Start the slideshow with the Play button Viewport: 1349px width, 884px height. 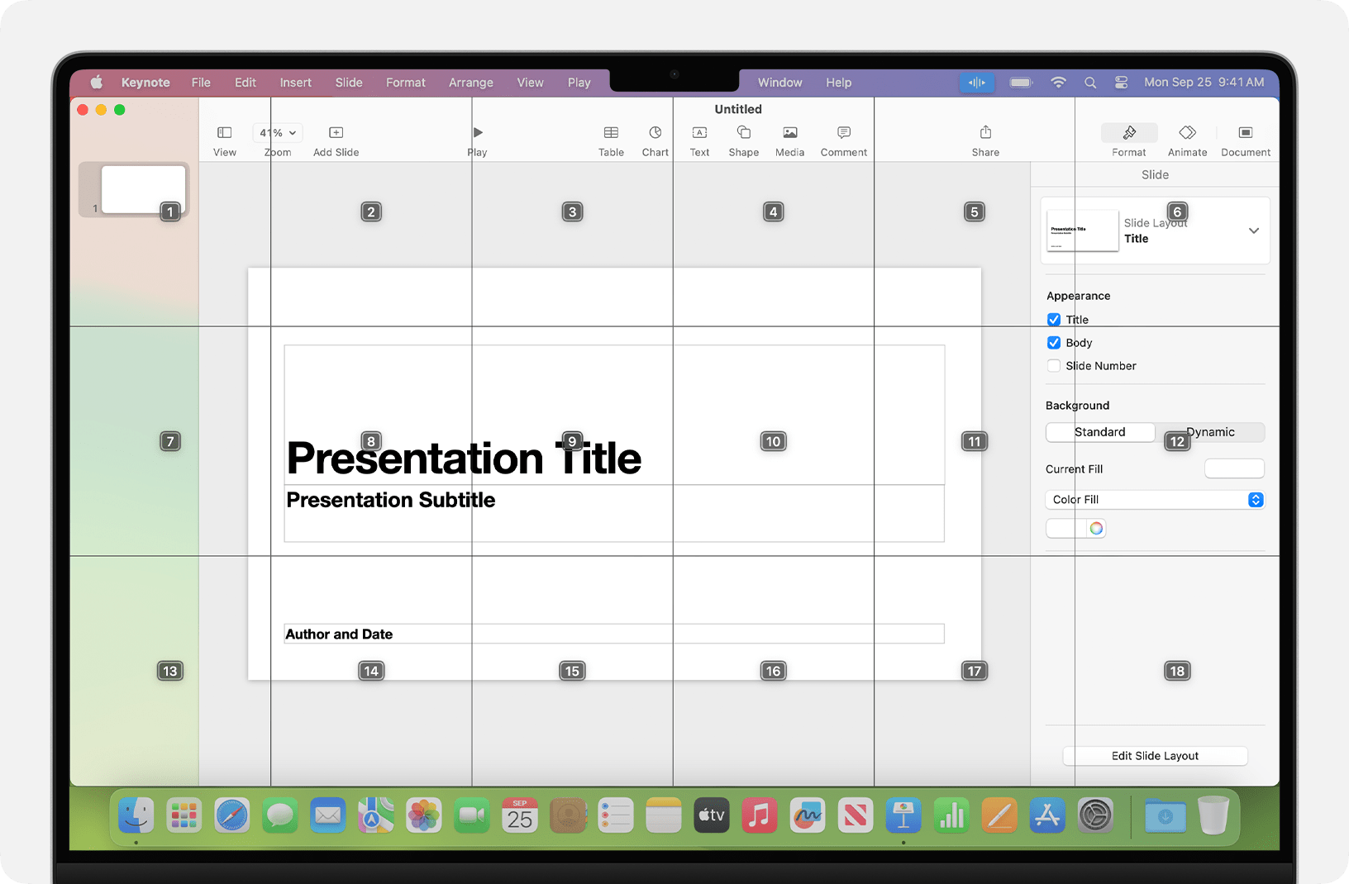coord(478,133)
